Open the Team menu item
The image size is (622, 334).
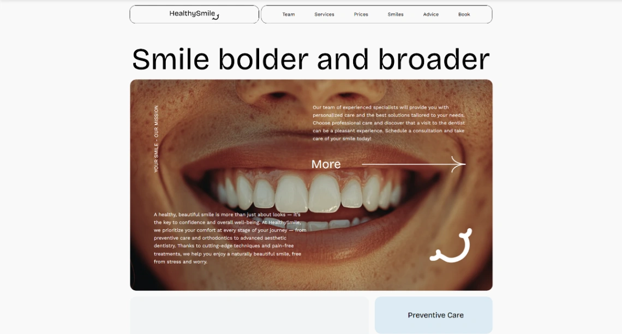pos(289,14)
